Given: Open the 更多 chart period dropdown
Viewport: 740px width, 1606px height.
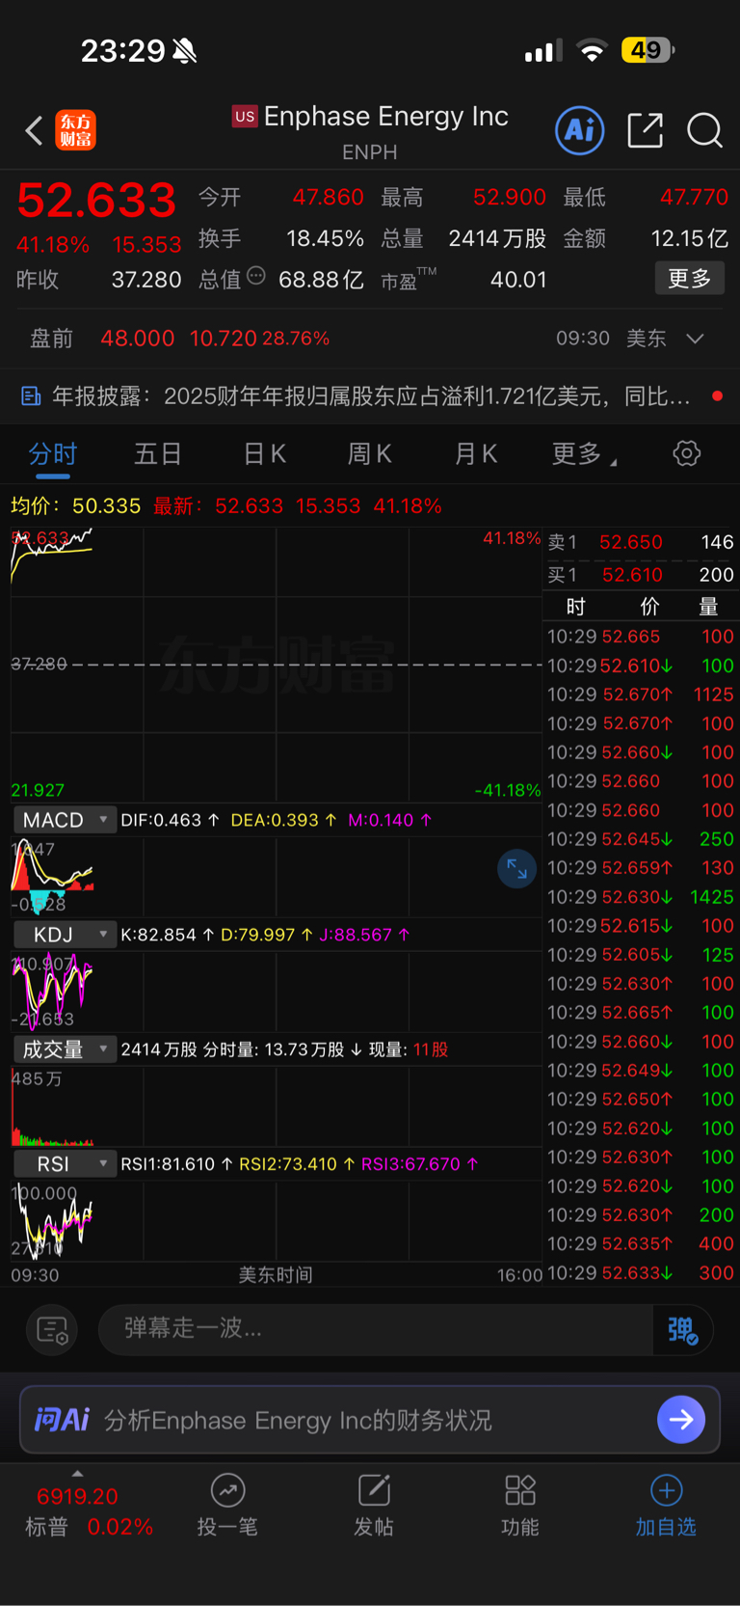Looking at the screenshot, I should point(584,453).
